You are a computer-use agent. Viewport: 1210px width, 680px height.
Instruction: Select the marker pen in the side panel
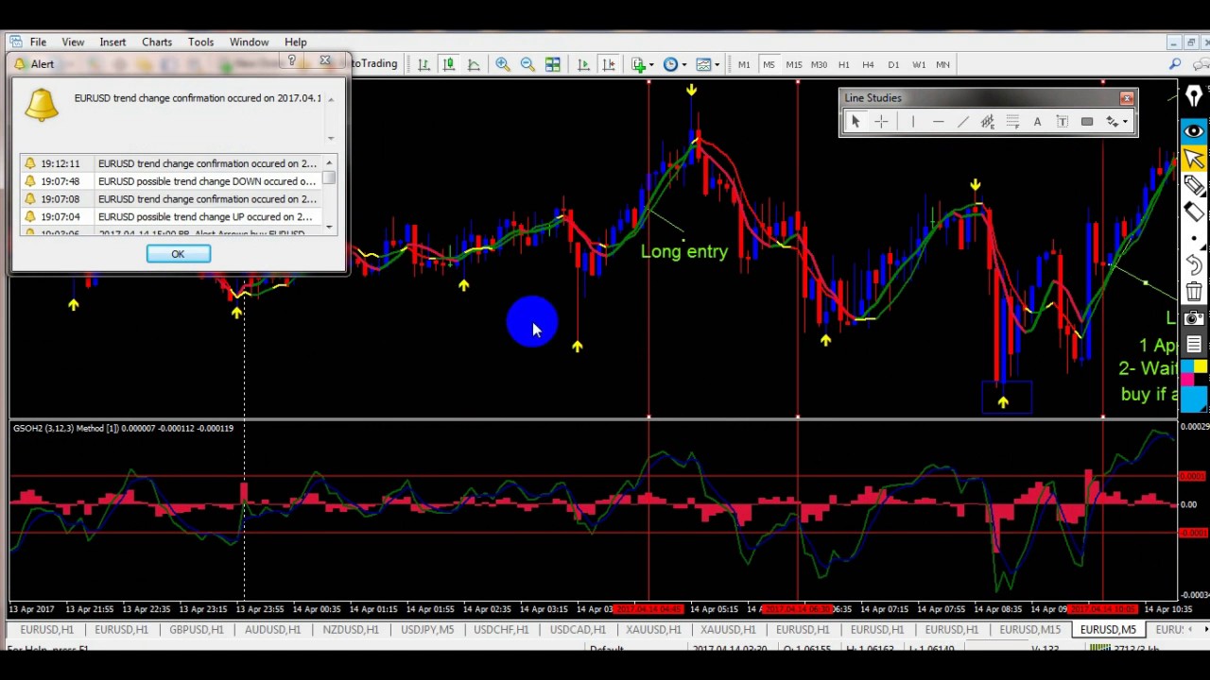(x=1194, y=185)
